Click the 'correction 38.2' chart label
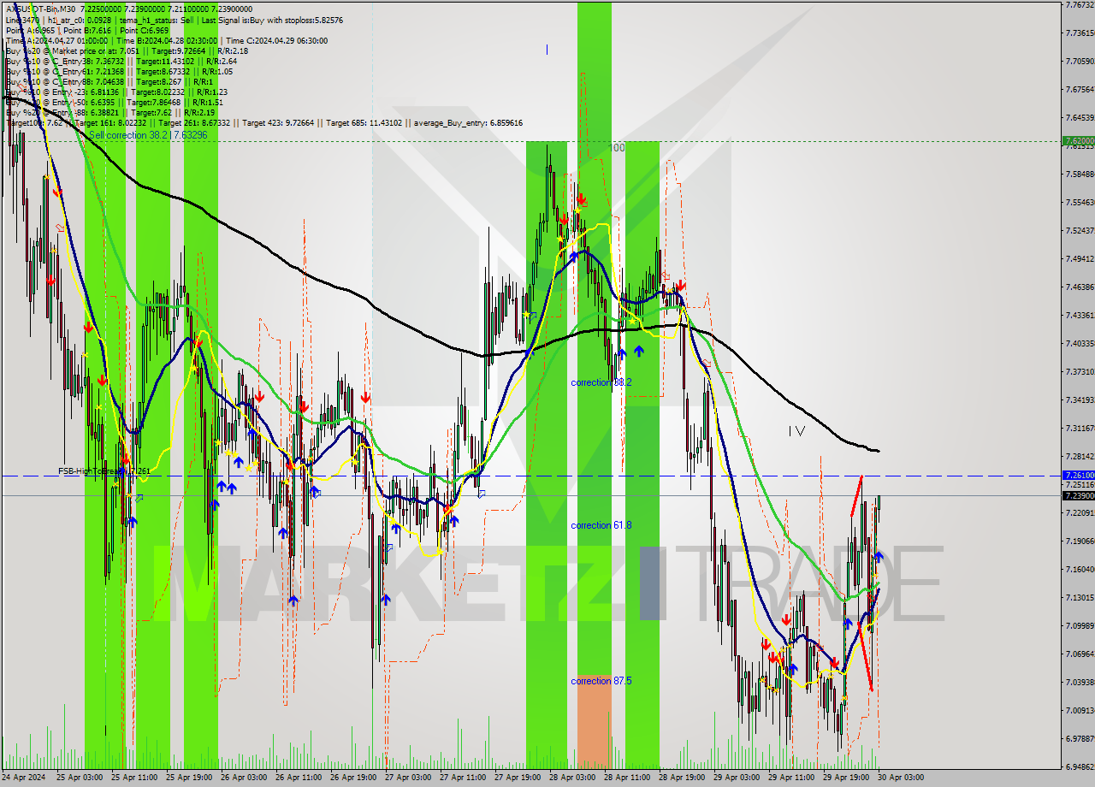The height and width of the screenshot is (787, 1095). pyautogui.click(x=601, y=382)
